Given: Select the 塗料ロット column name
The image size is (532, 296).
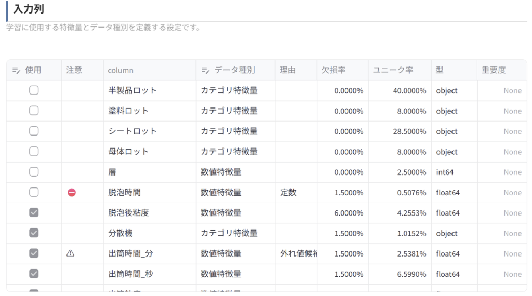Looking at the screenshot, I should pos(128,111).
